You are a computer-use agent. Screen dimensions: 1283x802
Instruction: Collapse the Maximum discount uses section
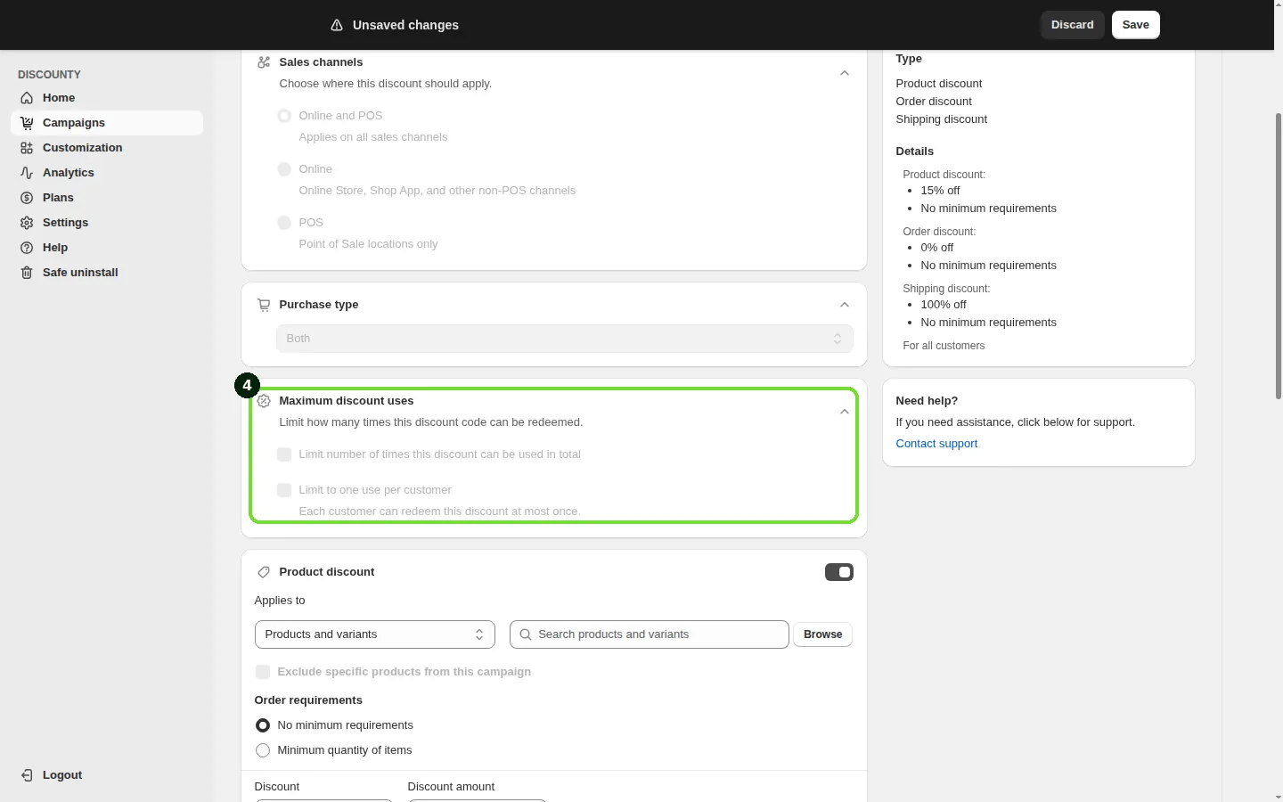(845, 412)
